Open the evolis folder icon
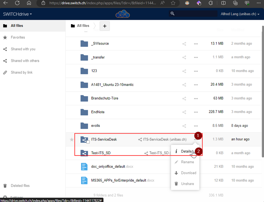Viewport: 264px width, 202px height. (84, 126)
